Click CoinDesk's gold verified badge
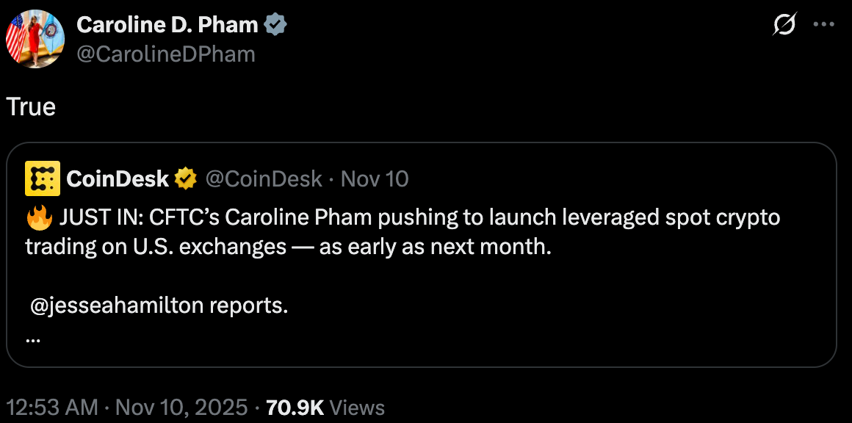Screen dimensions: 852x423 [x=185, y=178]
